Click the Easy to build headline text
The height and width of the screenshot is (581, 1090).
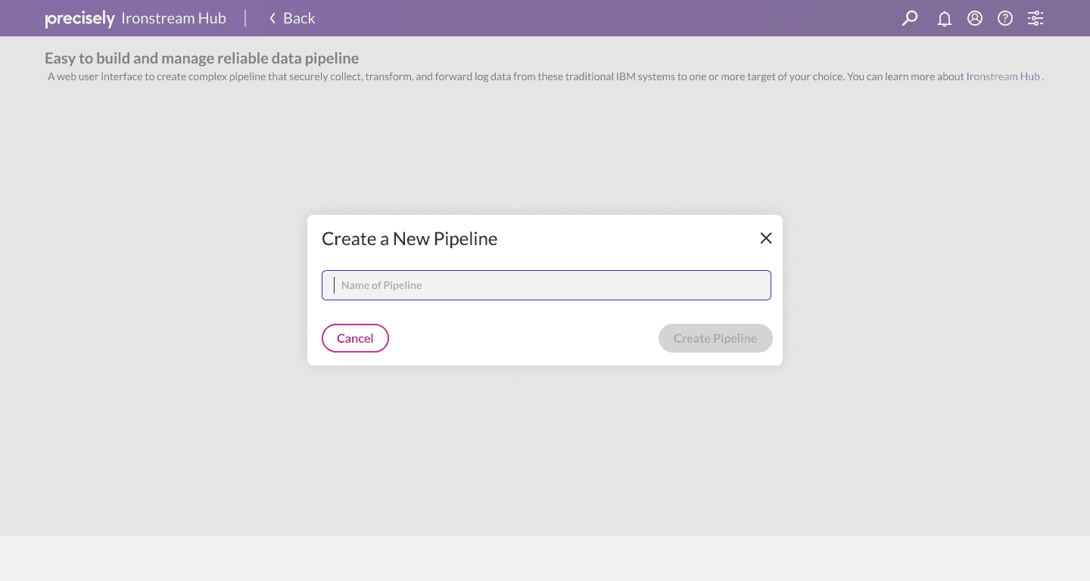pyautogui.click(x=201, y=58)
